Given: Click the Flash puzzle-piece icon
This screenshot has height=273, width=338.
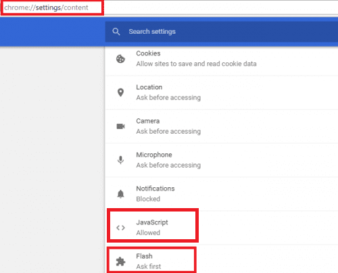Looking at the screenshot, I should (120, 262).
